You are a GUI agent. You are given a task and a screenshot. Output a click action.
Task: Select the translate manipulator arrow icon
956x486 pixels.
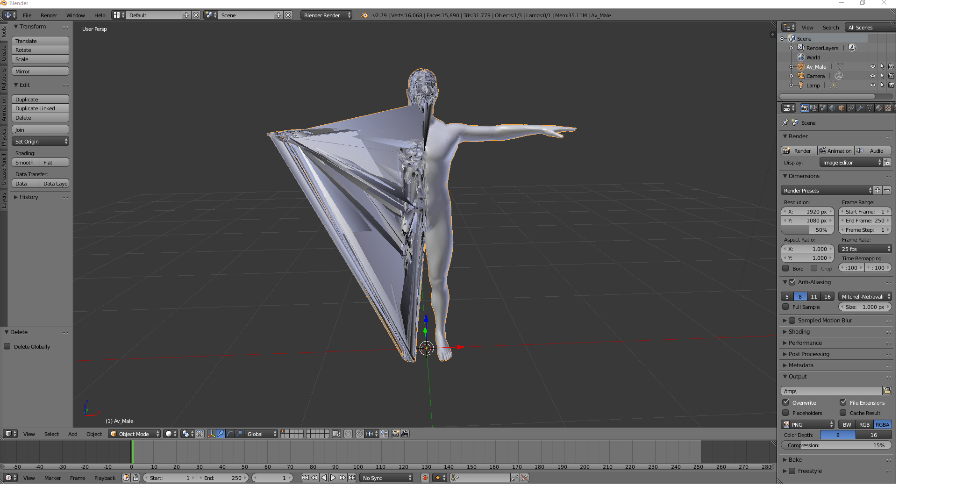(221, 434)
